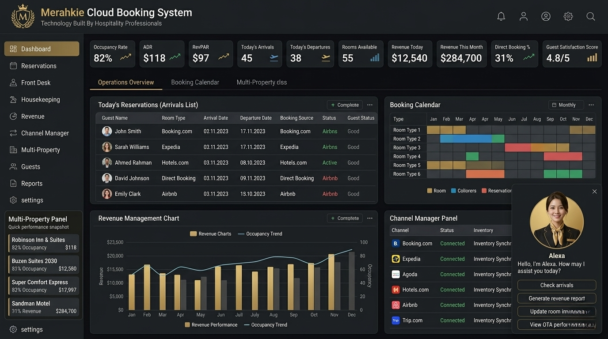The height and width of the screenshot is (339, 608).
Task: Sort by Guest Name column header
Action: (x=114, y=118)
